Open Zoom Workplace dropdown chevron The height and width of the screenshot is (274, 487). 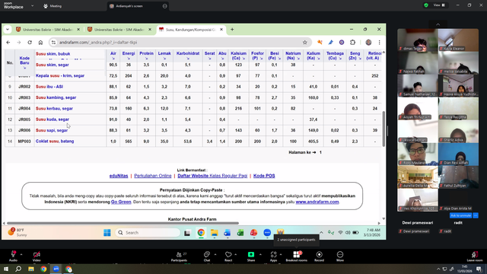[x=32, y=5]
